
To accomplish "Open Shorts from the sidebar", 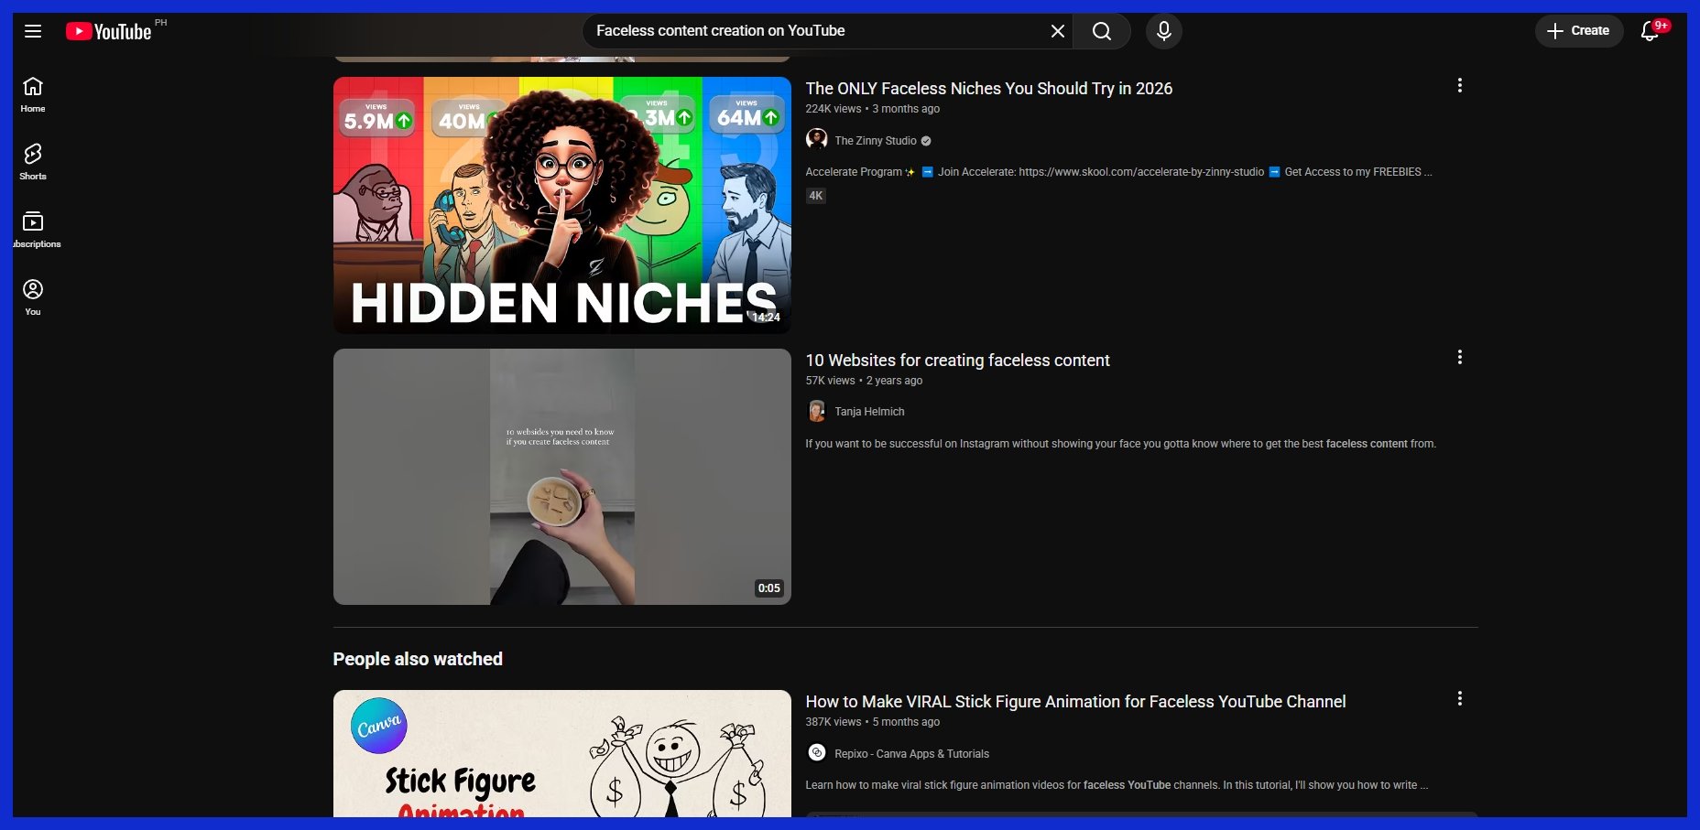I will 33,162.
